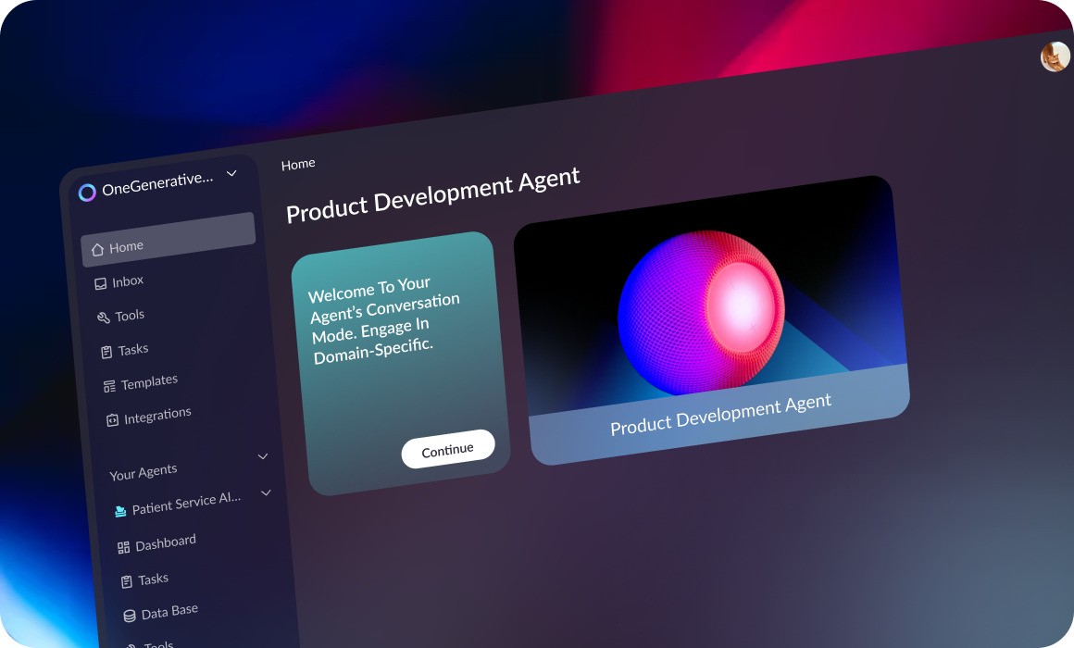
Task: Open the Product Development Agent sphere thumbnail
Action: [711, 296]
